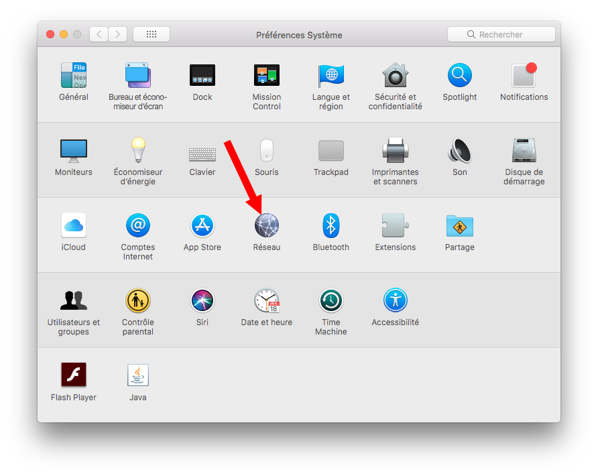Open the Moniteurs display settings

coord(74,150)
